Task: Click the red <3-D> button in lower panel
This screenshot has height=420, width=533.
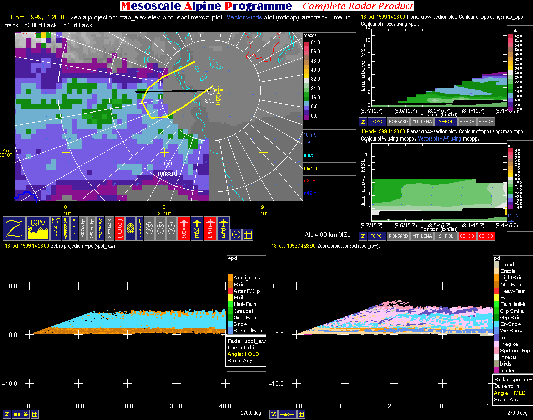Action: (x=468, y=236)
